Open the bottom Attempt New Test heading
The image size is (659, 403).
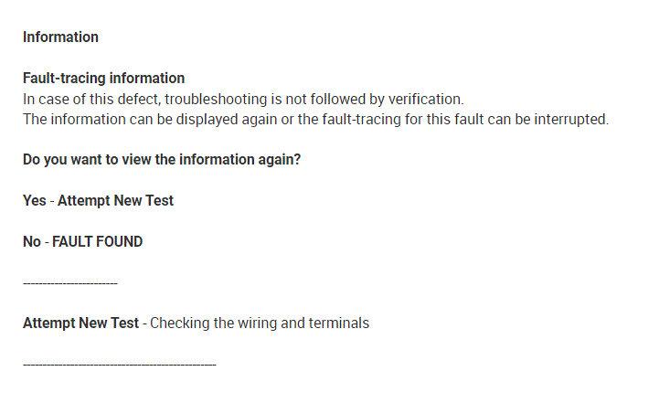point(80,323)
